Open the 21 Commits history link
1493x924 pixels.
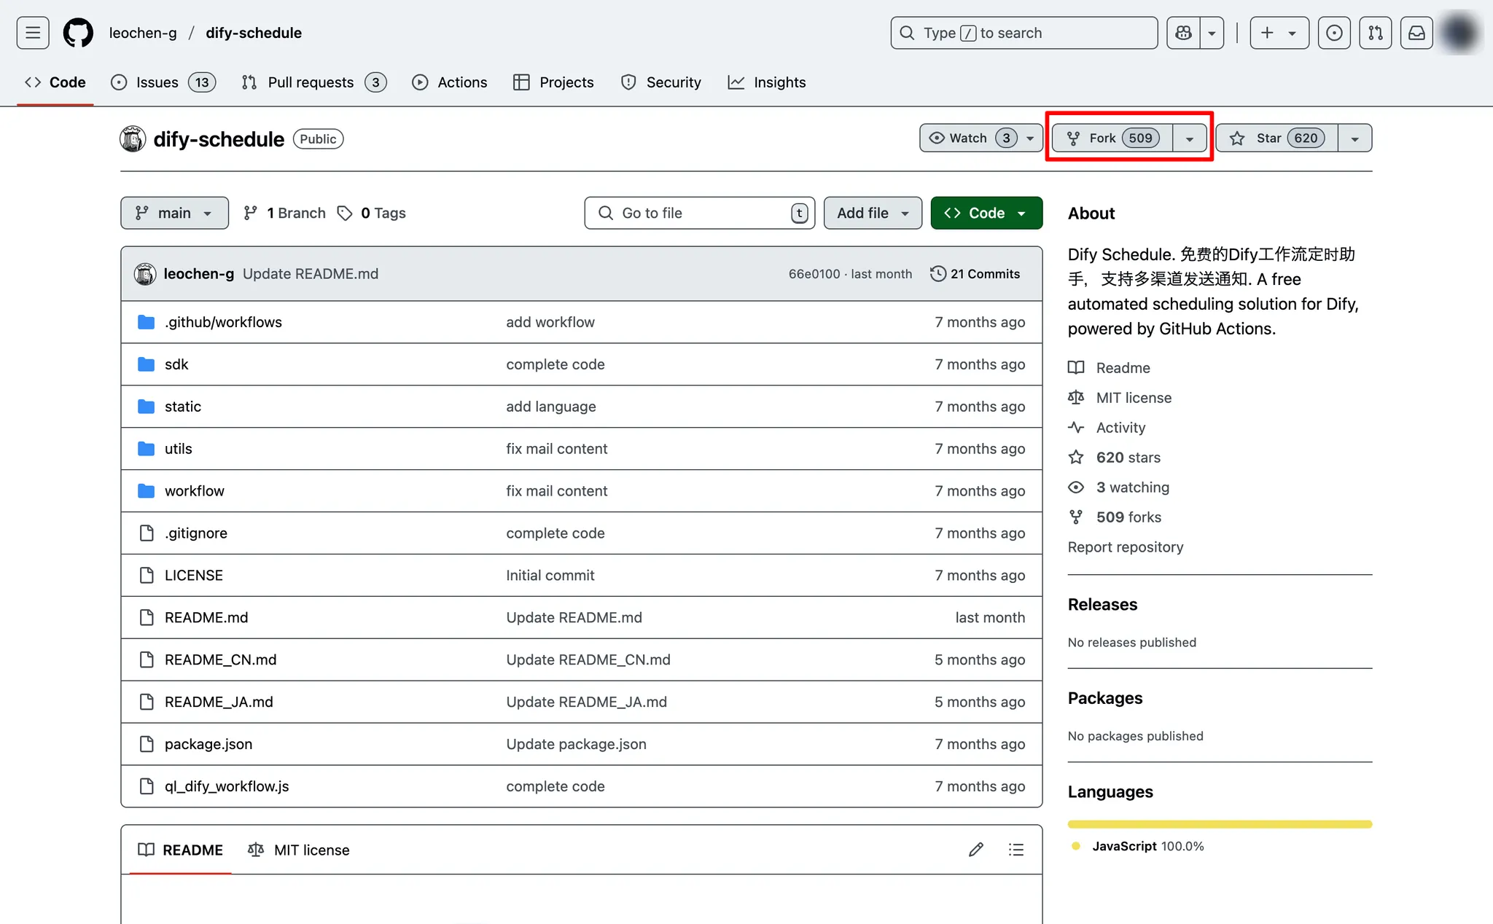click(975, 274)
